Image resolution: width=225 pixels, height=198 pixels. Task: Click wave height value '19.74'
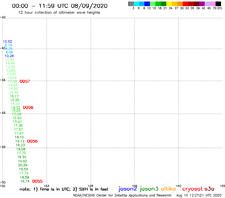pyautogui.click(x=25, y=182)
